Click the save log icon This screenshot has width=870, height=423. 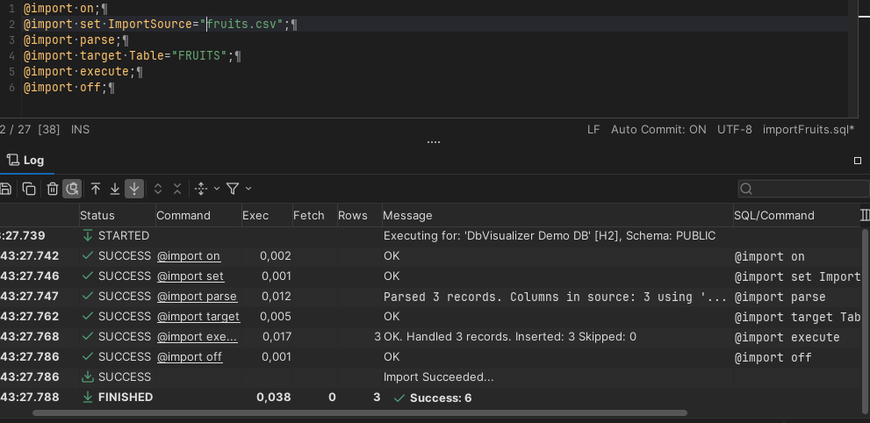[x=5, y=189]
